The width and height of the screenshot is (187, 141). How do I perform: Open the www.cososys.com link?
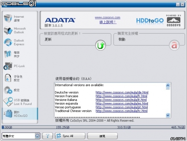108,18
